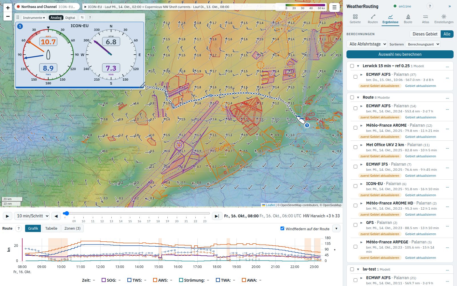Select the Route group checkbox
Image resolution: width=457 pixels, height=286 pixels.
(x=352, y=98)
